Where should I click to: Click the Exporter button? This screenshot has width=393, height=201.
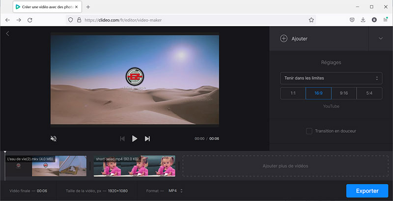[367, 191]
